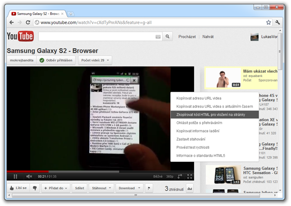Open the LukasVor account name
This screenshot has width=291, height=206.
tap(269, 37)
